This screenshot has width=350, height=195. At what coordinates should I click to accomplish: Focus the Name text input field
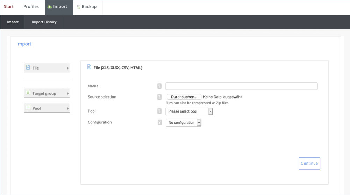(241, 86)
